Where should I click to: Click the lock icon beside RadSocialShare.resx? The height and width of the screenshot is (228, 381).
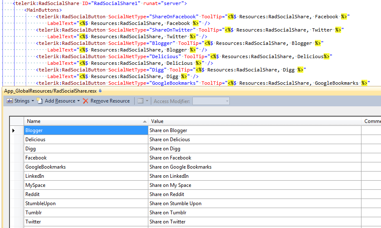[100, 91]
